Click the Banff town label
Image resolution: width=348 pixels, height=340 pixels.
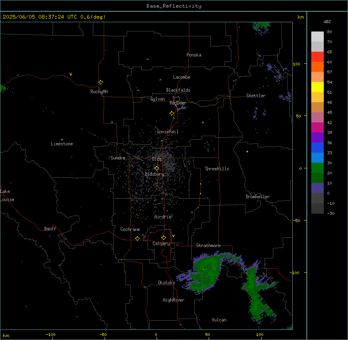[50, 229]
